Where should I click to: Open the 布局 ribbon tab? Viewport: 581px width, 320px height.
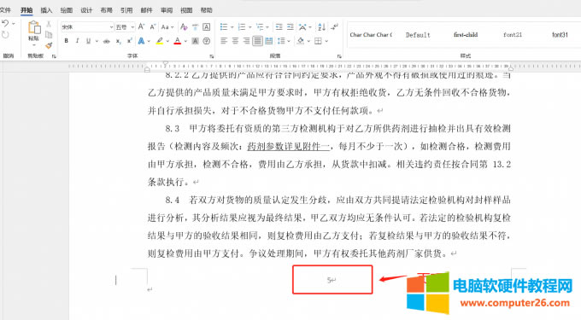click(106, 10)
